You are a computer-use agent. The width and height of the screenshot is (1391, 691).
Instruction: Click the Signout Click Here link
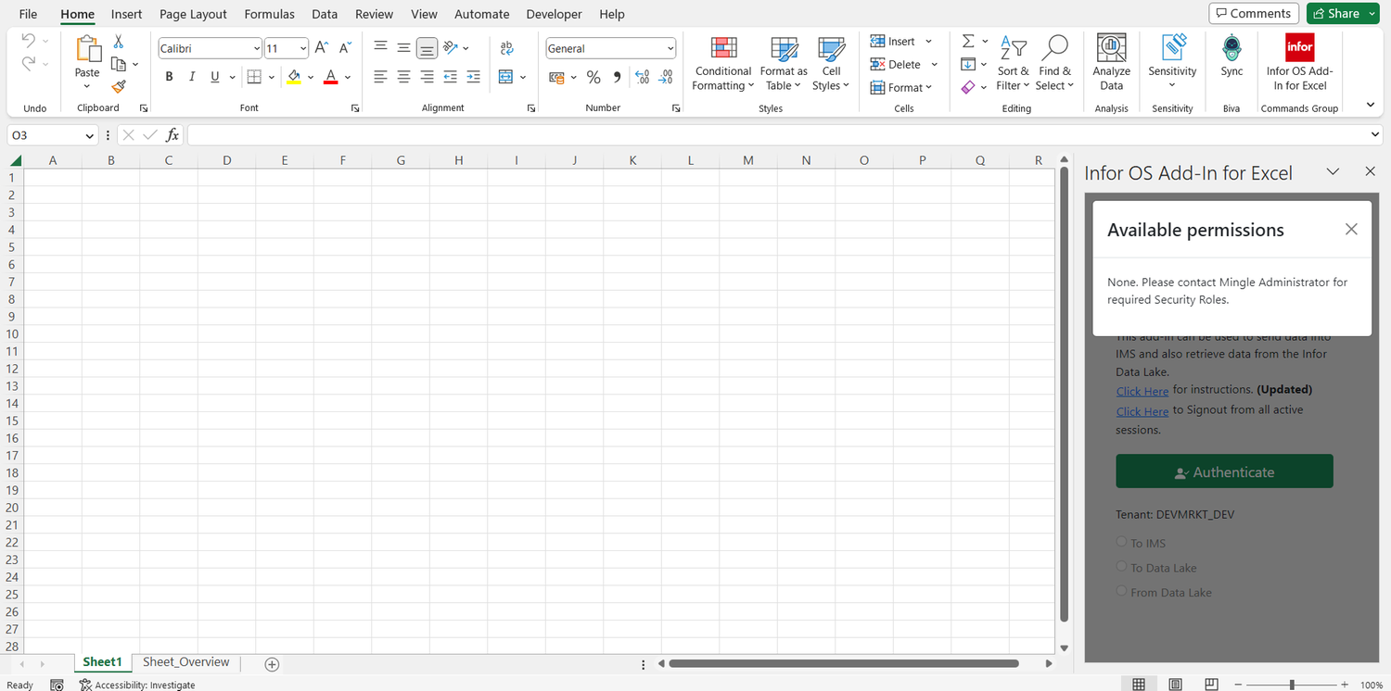pos(1142,410)
